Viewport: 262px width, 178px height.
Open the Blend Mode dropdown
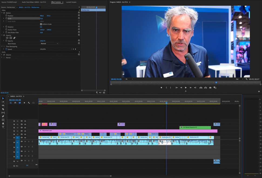[x=49, y=44]
